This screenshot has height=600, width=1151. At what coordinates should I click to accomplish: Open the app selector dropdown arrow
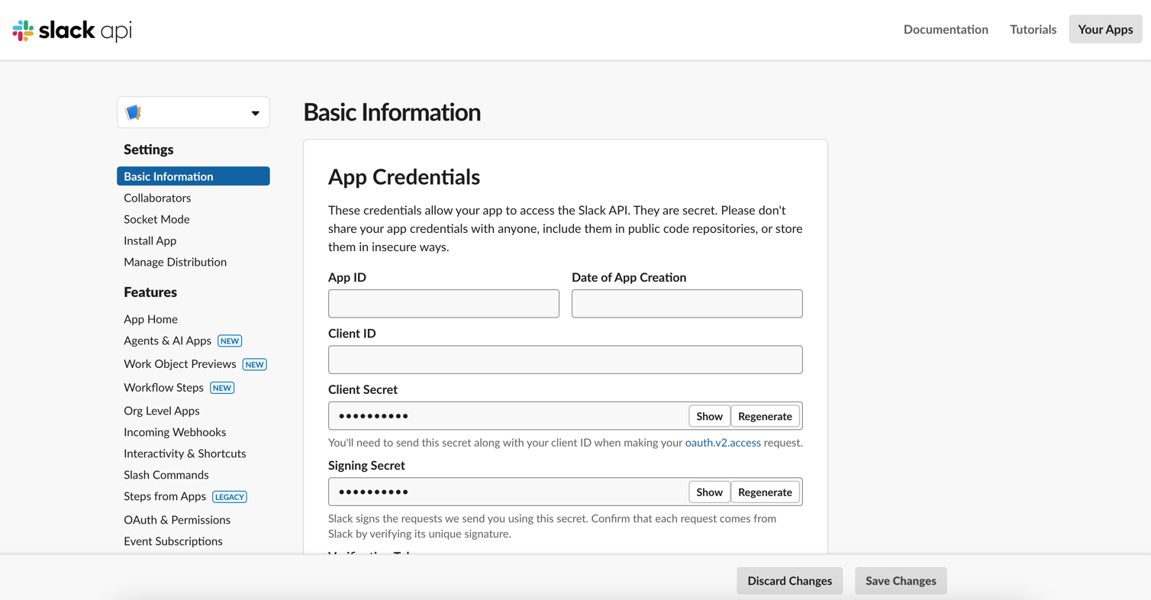point(255,113)
